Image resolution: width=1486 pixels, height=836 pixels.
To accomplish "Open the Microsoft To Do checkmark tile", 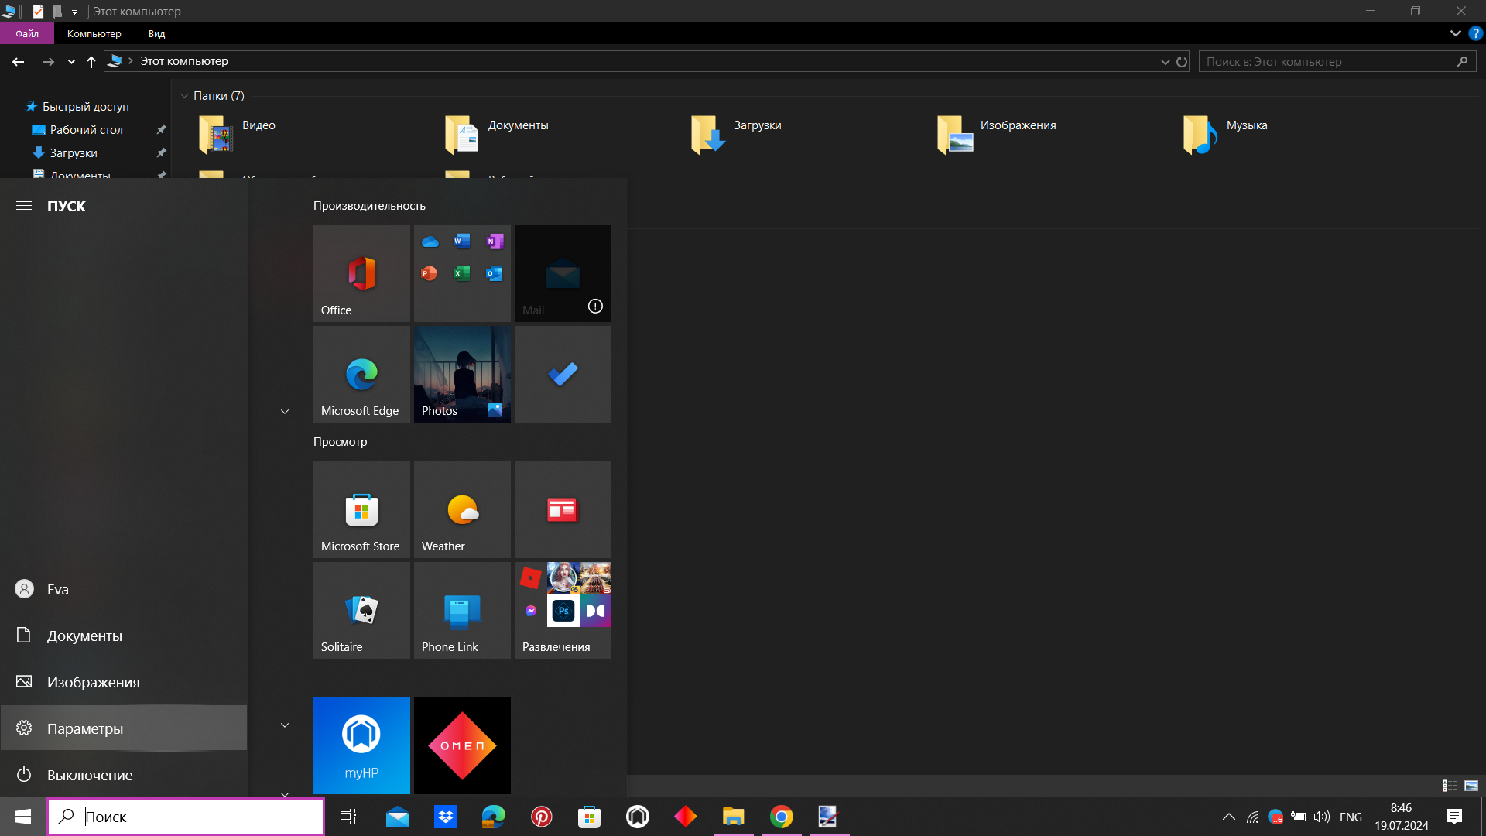I will tap(563, 374).
